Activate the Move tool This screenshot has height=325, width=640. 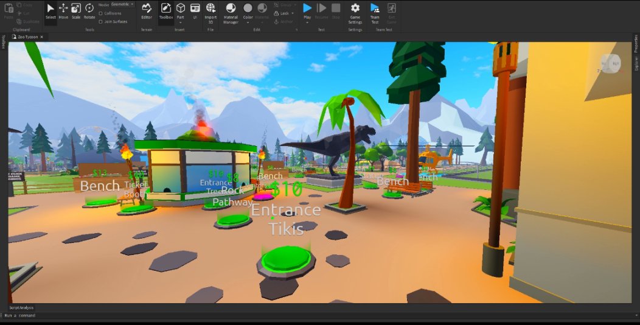[x=63, y=12]
